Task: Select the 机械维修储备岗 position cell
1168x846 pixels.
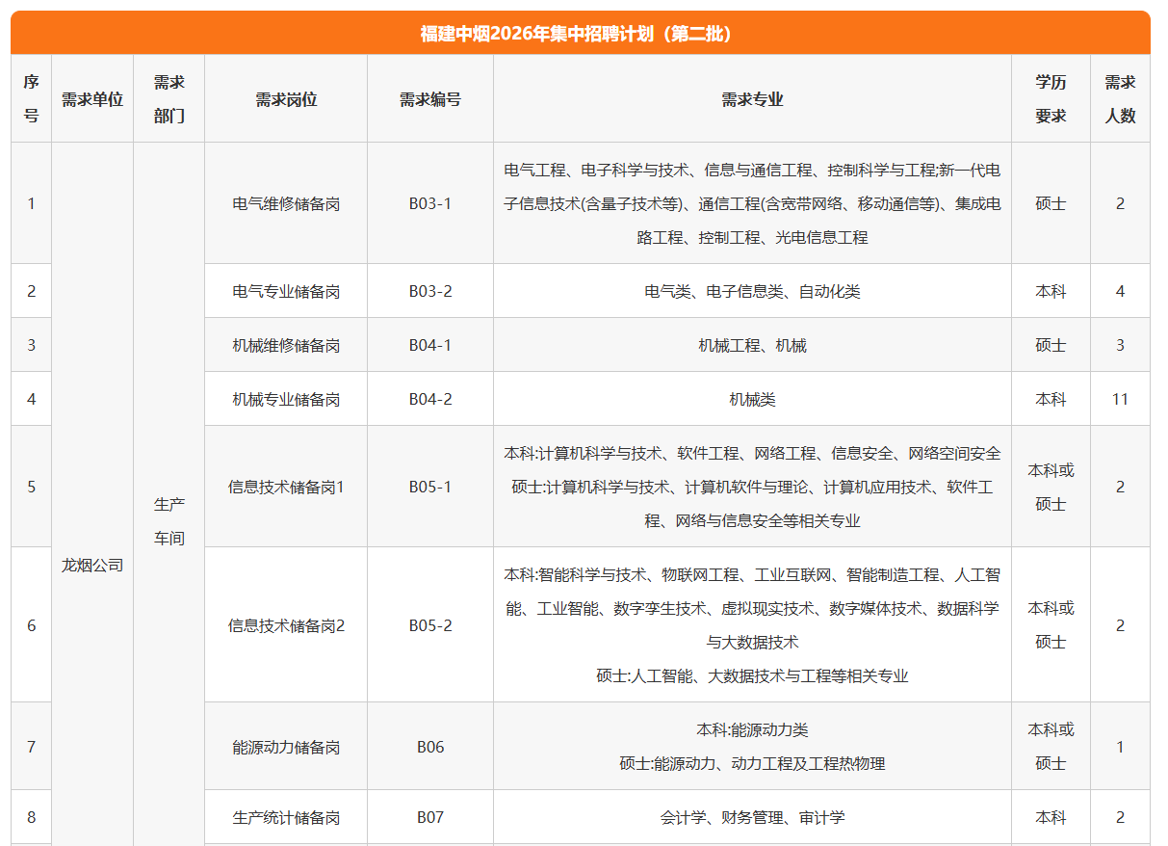Action: pos(286,345)
